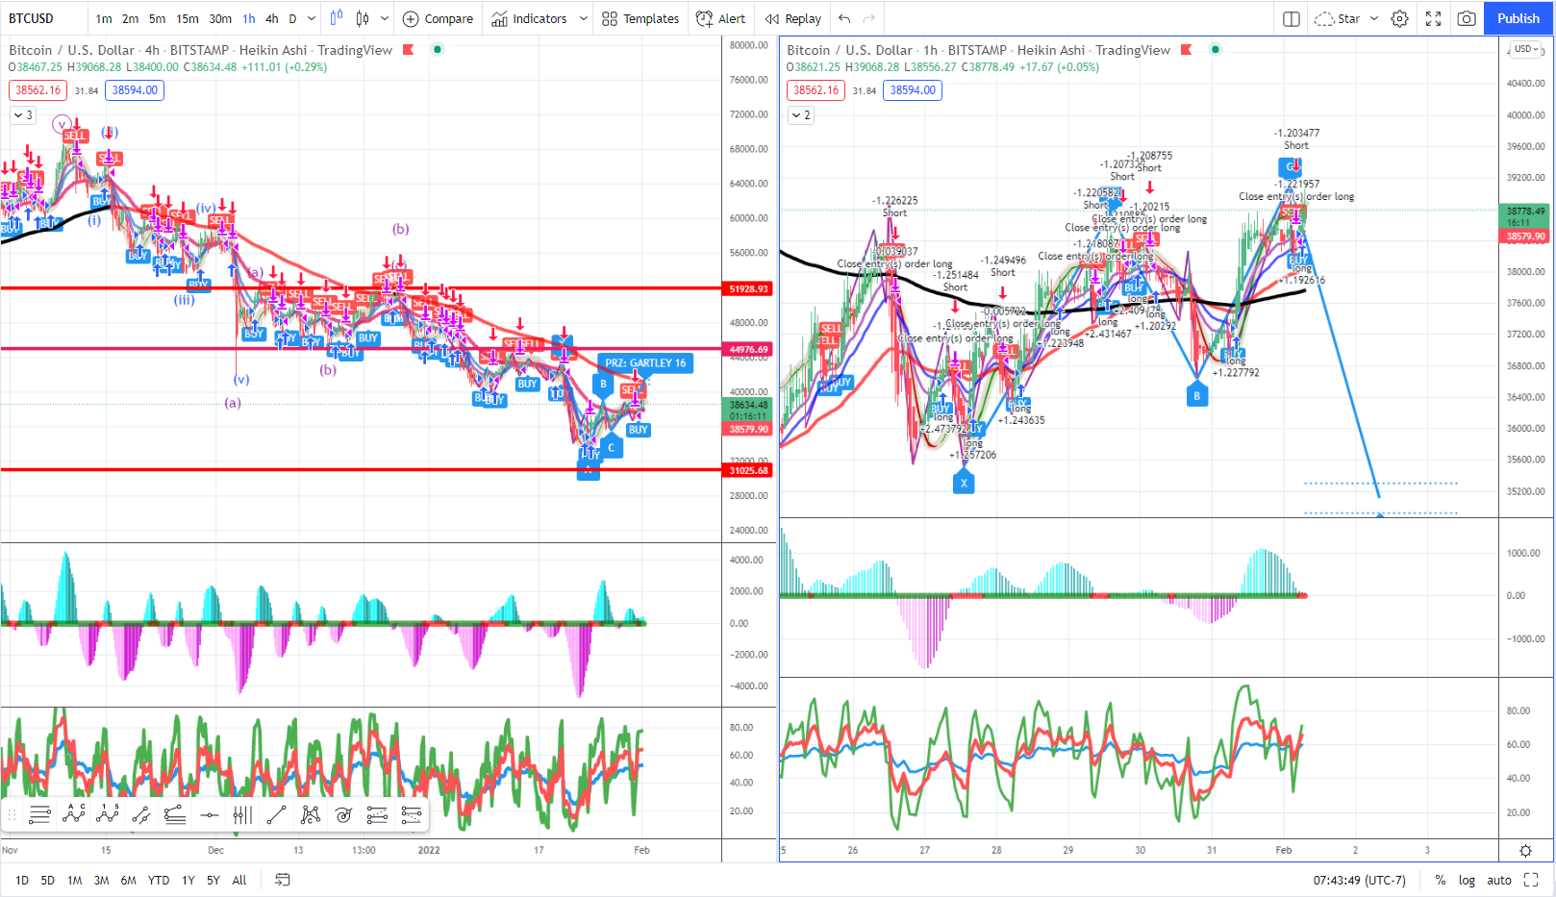Switch to 30m timeframe
The width and height of the screenshot is (1556, 897).
[220, 18]
